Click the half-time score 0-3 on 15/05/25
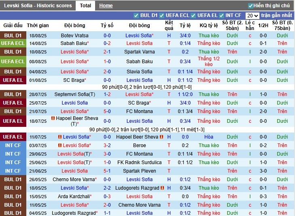Image resolution: width=295 pixels, height=216 pixels. tap(263, 197)
